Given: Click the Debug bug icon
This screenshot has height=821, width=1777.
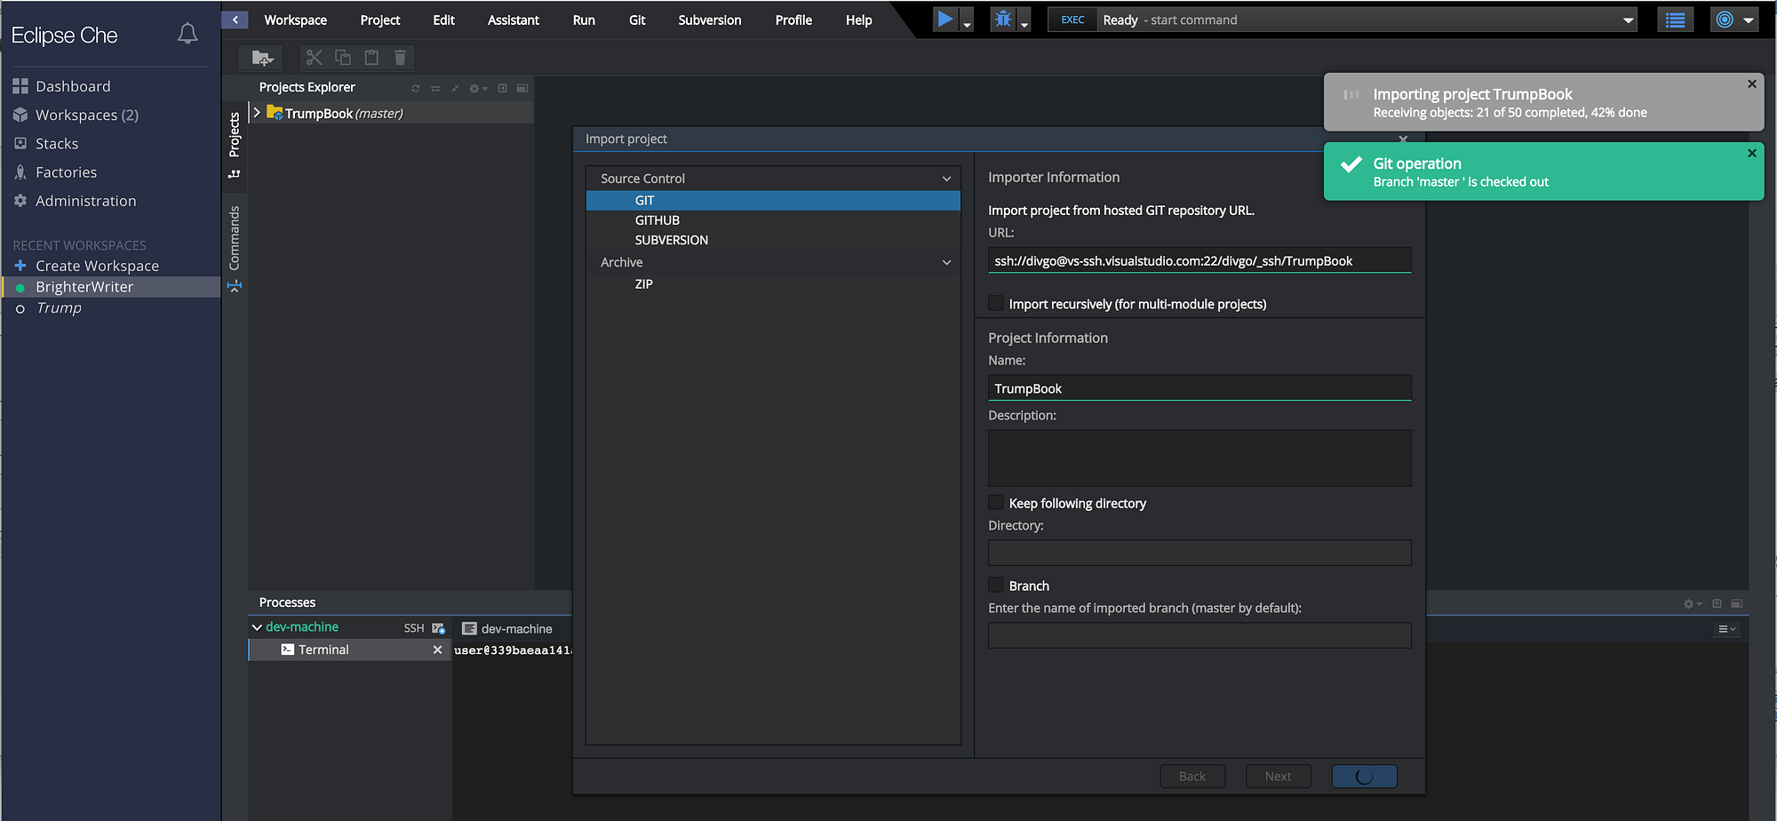Looking at the screenshot, I should click(x=1003, y=19).
